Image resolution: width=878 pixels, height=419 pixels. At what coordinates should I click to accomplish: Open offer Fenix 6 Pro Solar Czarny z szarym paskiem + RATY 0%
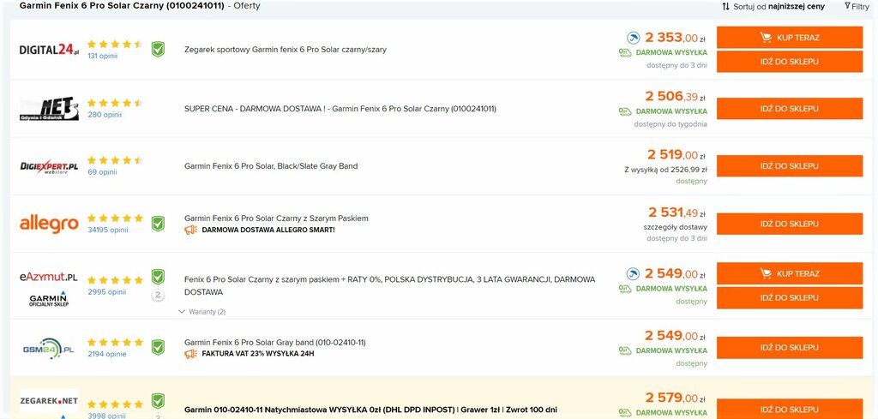tap(390, 285)
